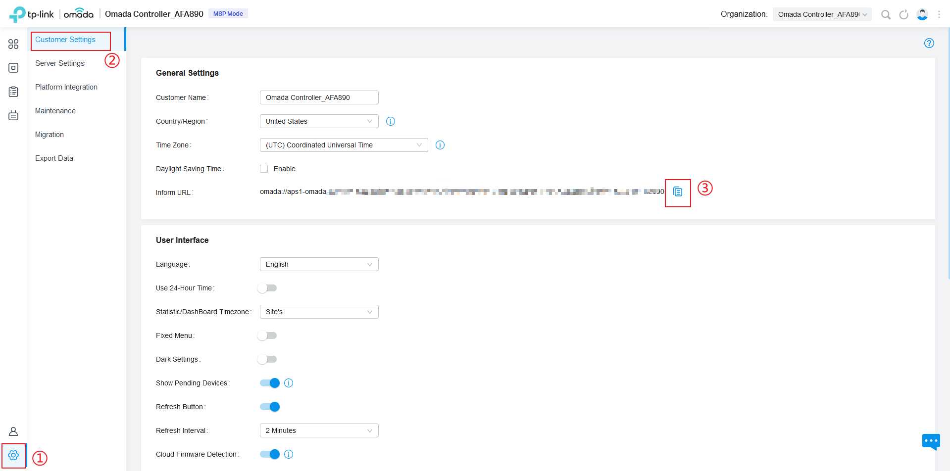Screen dimensions: 950x471
Task: Click the Inform URL text value
Action: pyautogui.click(x=462, y=192)
